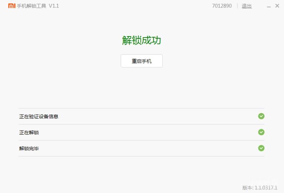Select the 正在验证设备信息 step label

point(39,117)
